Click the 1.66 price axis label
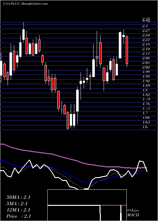Image resolution: width=158 pixels, height=221 pixels. [146, 117]
